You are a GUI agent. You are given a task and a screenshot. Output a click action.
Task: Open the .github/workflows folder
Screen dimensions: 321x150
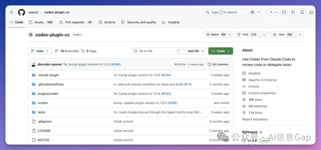51,84
